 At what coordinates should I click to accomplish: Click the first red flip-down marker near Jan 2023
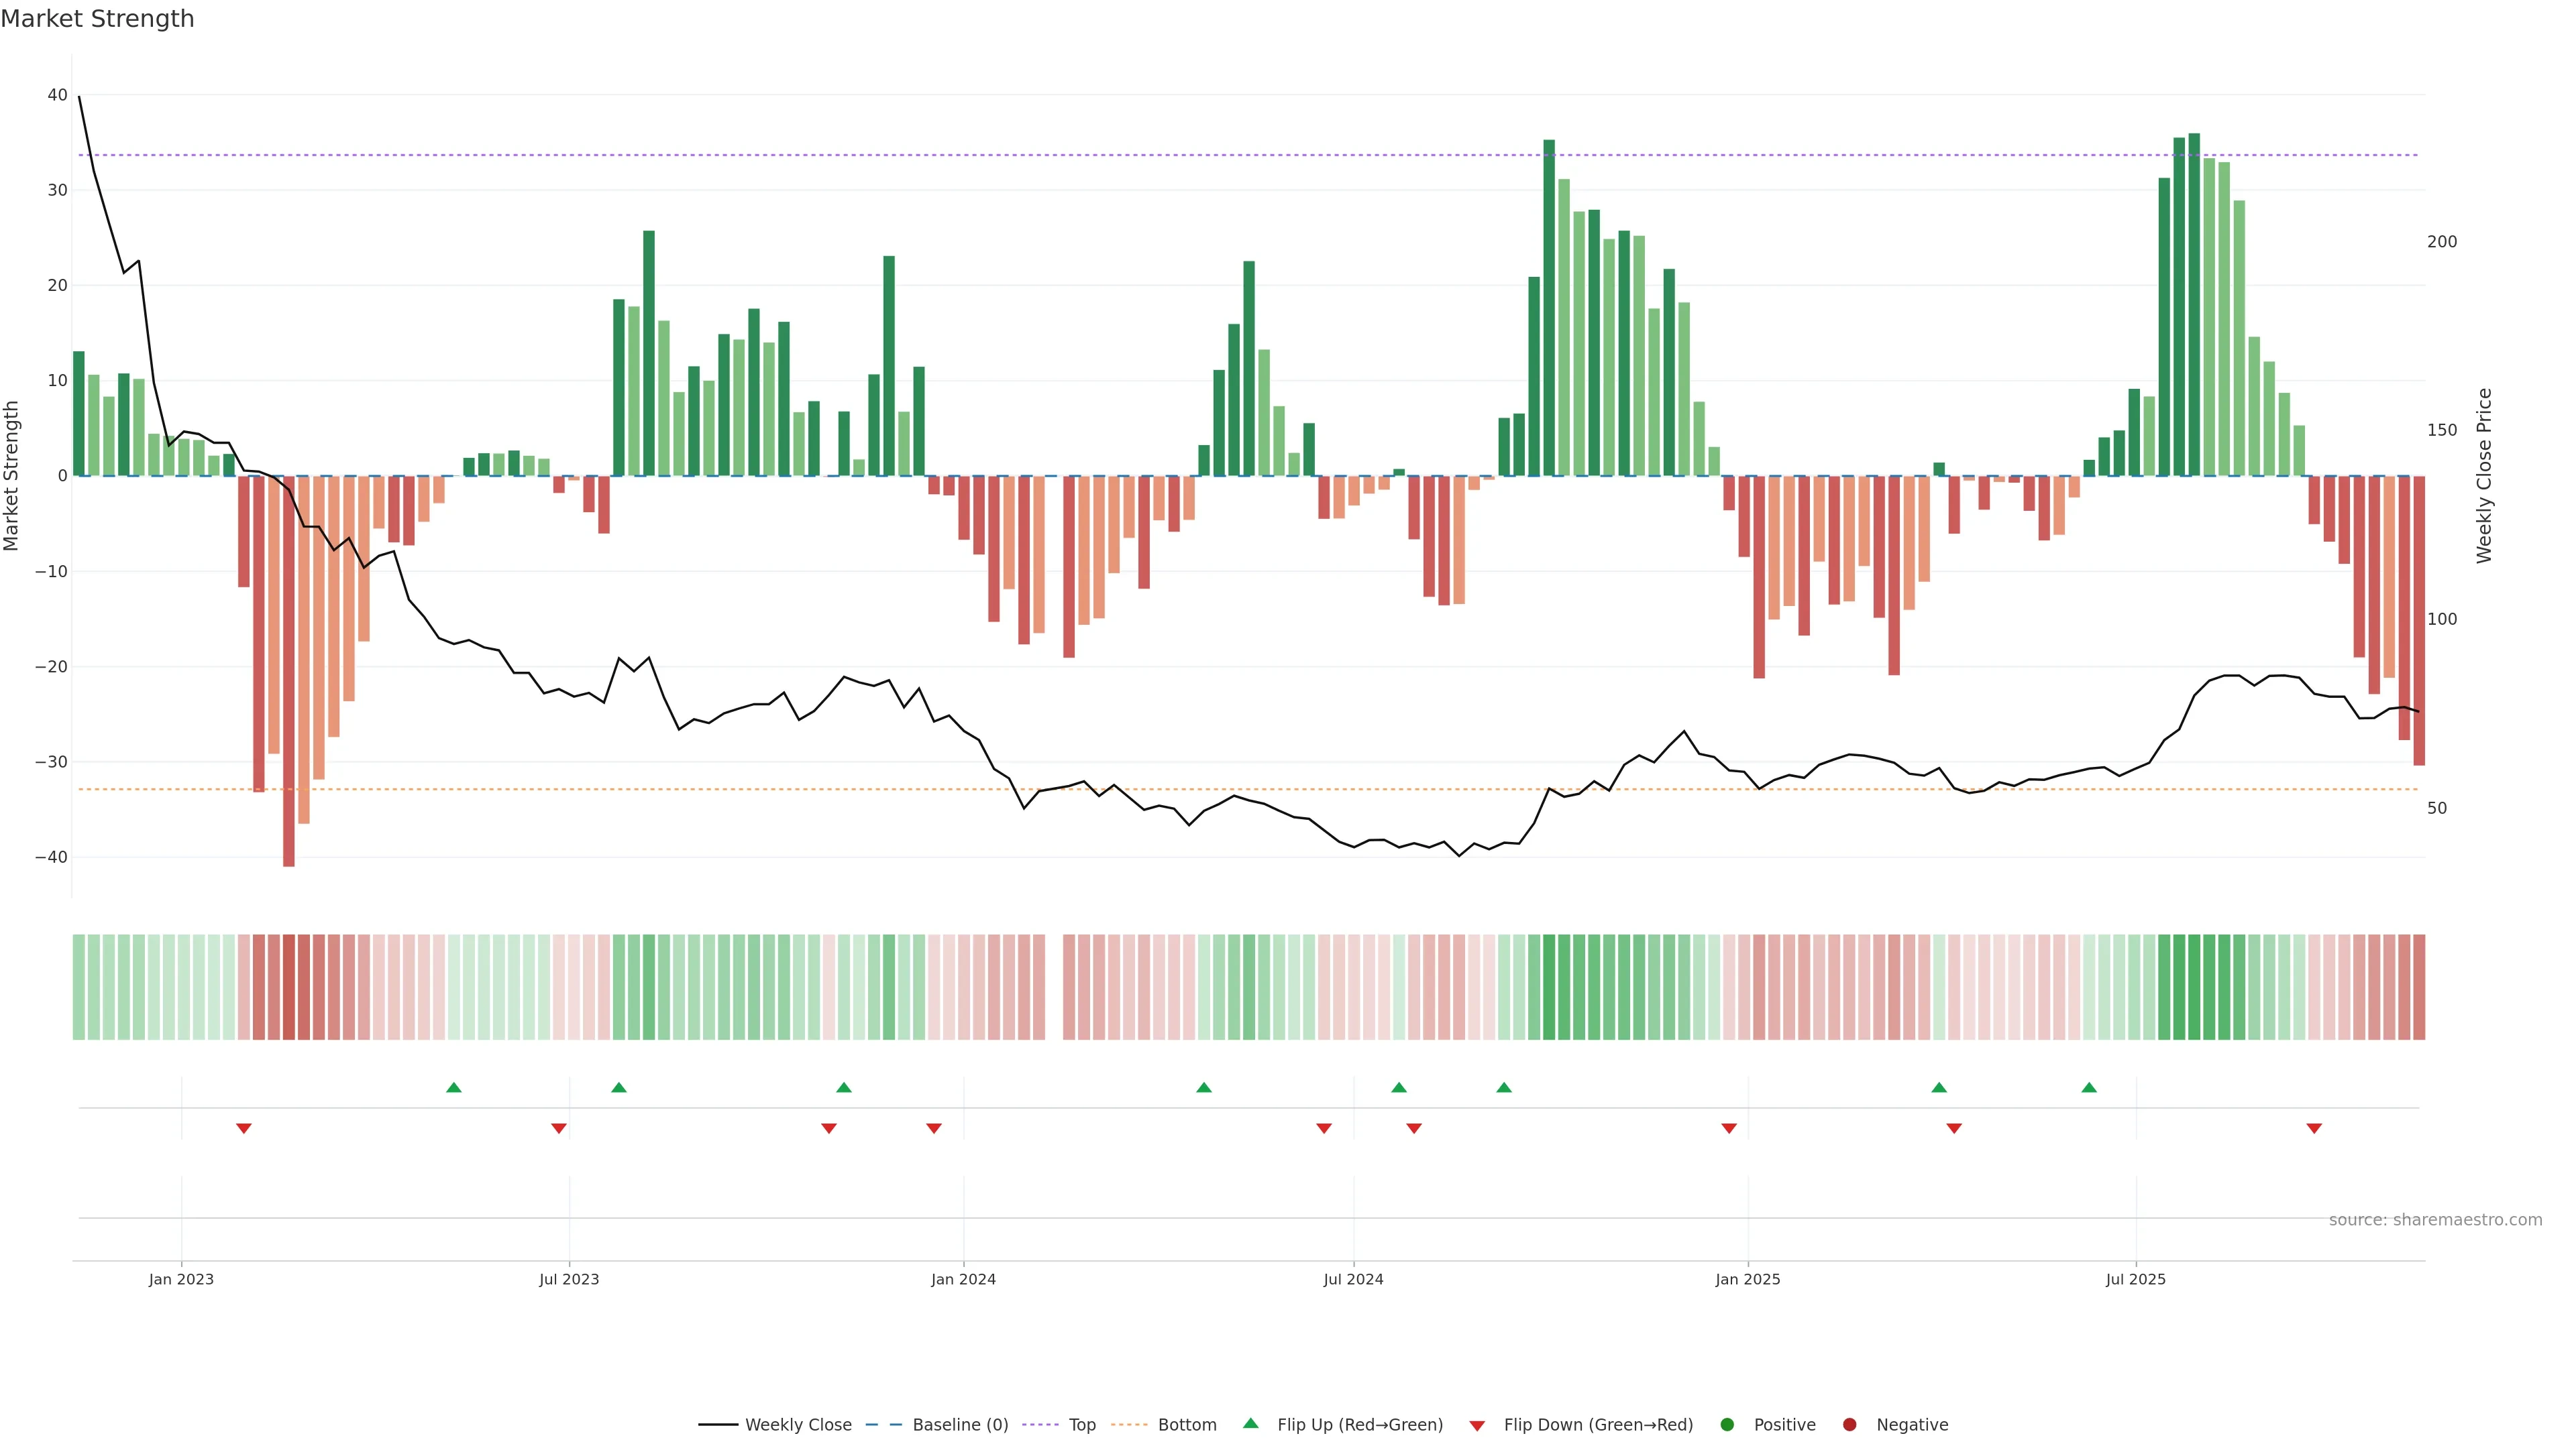coord(244,1128)
